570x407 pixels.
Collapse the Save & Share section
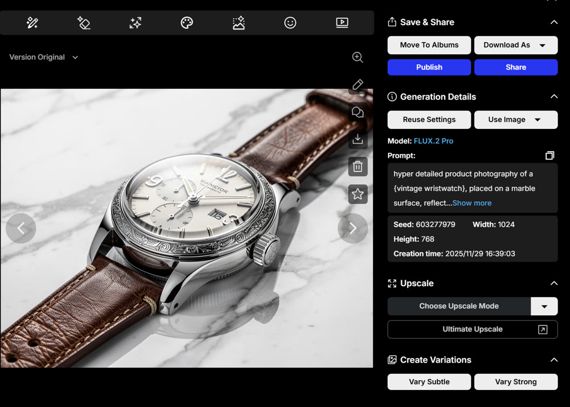[554, 22]
